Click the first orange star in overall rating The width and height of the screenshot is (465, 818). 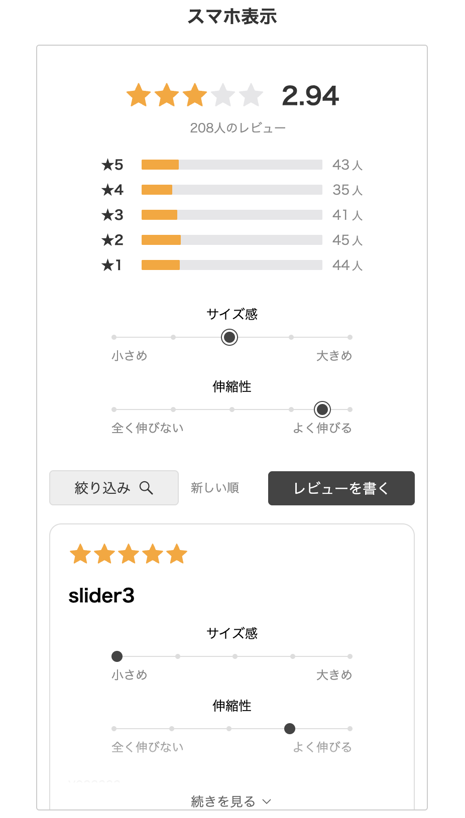[x=139, y=95]
